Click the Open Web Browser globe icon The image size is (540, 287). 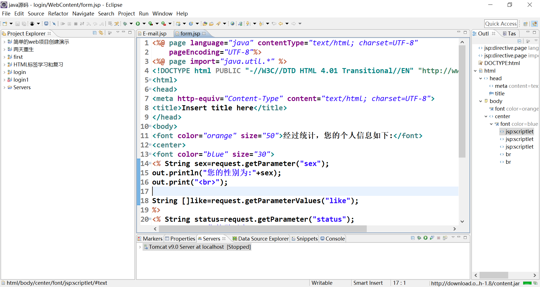232,24
